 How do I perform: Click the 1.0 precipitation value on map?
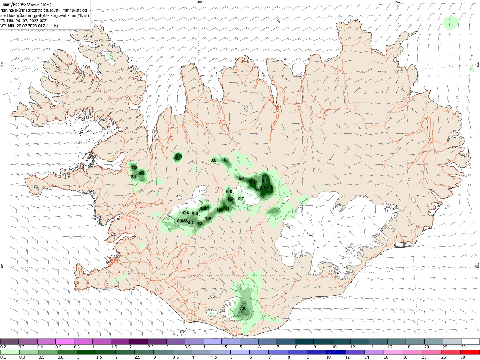tap(208, 218)
